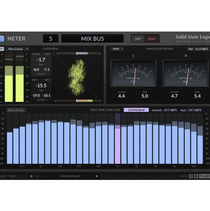Select the 1k analyzer band bar

117,139
